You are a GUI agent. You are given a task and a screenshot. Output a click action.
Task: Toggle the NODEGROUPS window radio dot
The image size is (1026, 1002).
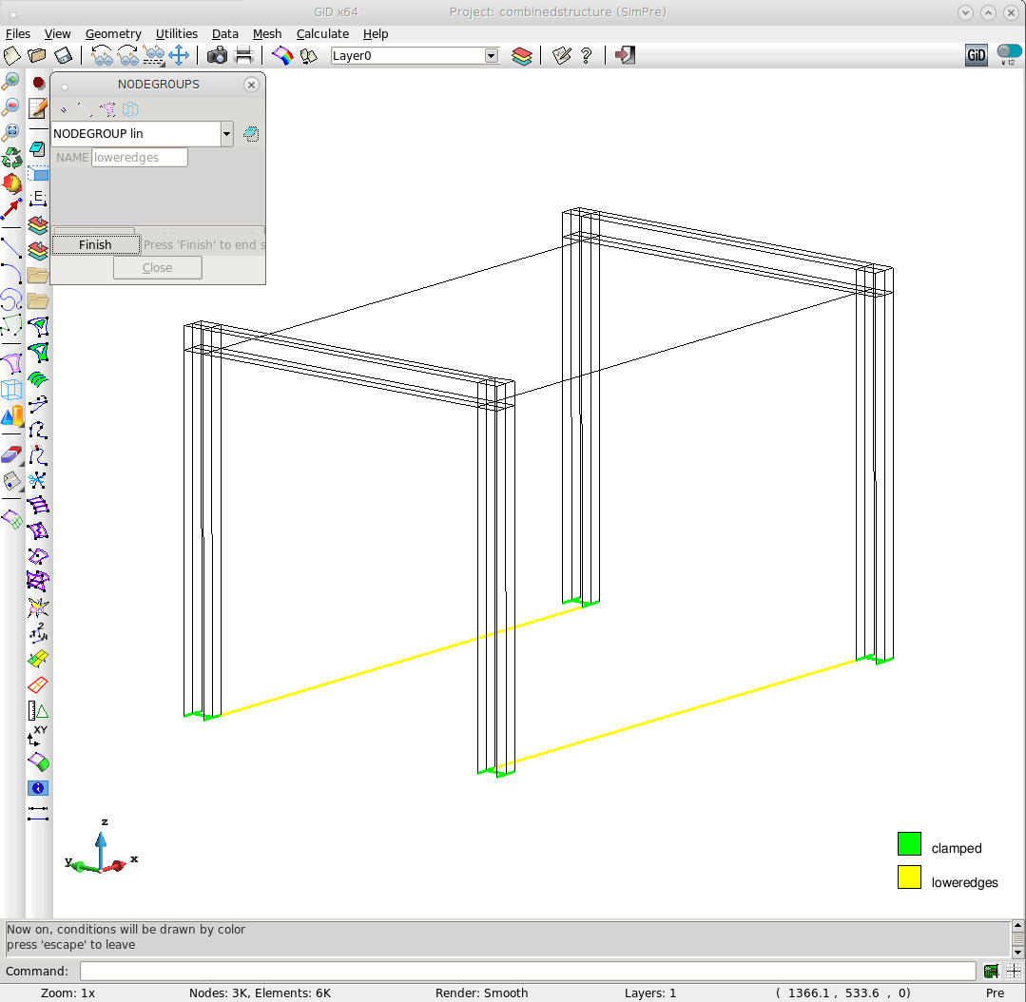click(x=65, y=86)
